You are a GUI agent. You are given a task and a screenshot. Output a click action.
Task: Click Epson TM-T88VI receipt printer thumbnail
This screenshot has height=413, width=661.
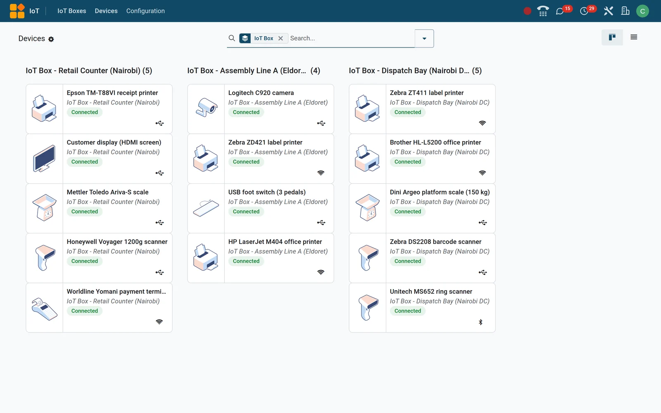44,109
